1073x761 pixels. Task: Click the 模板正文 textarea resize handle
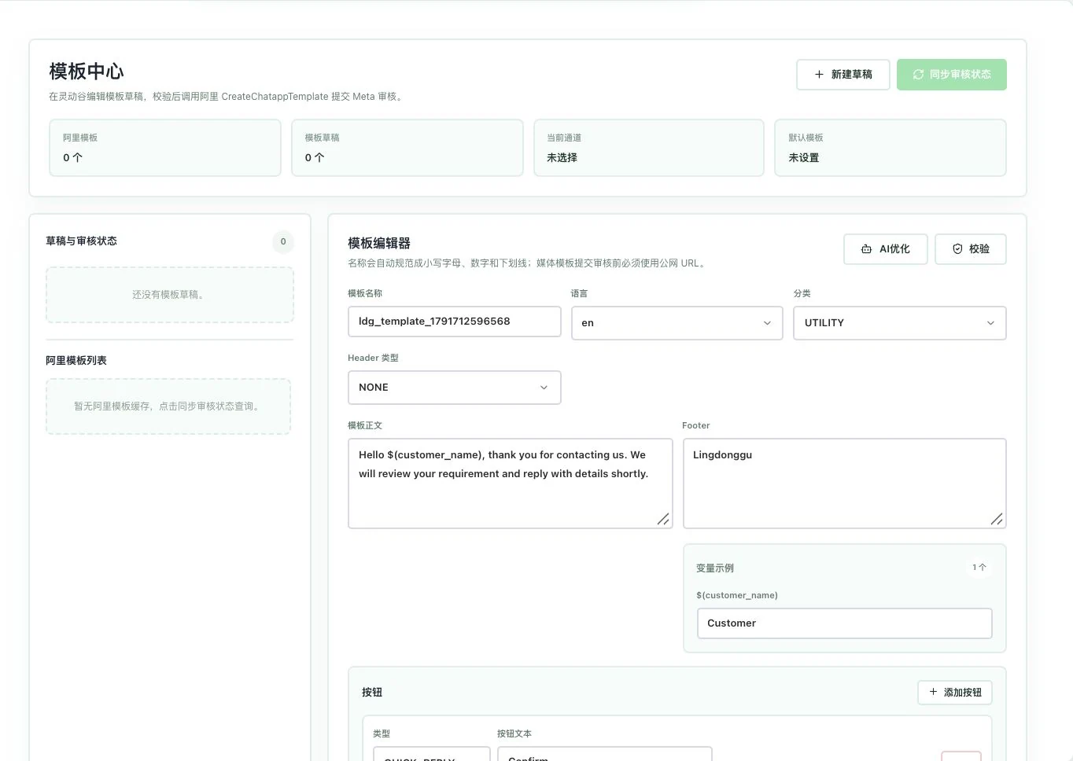pyautogui.click(x=663, y=519)
